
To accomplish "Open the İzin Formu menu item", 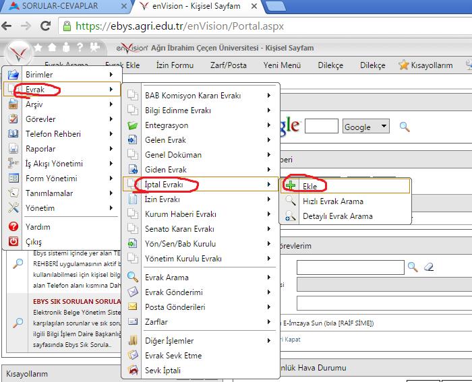I will 174,65.
